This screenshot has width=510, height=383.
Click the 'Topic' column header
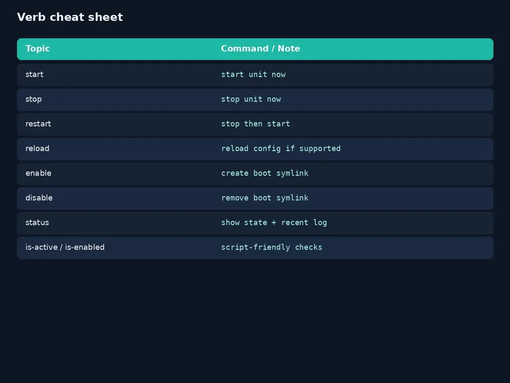38,48
